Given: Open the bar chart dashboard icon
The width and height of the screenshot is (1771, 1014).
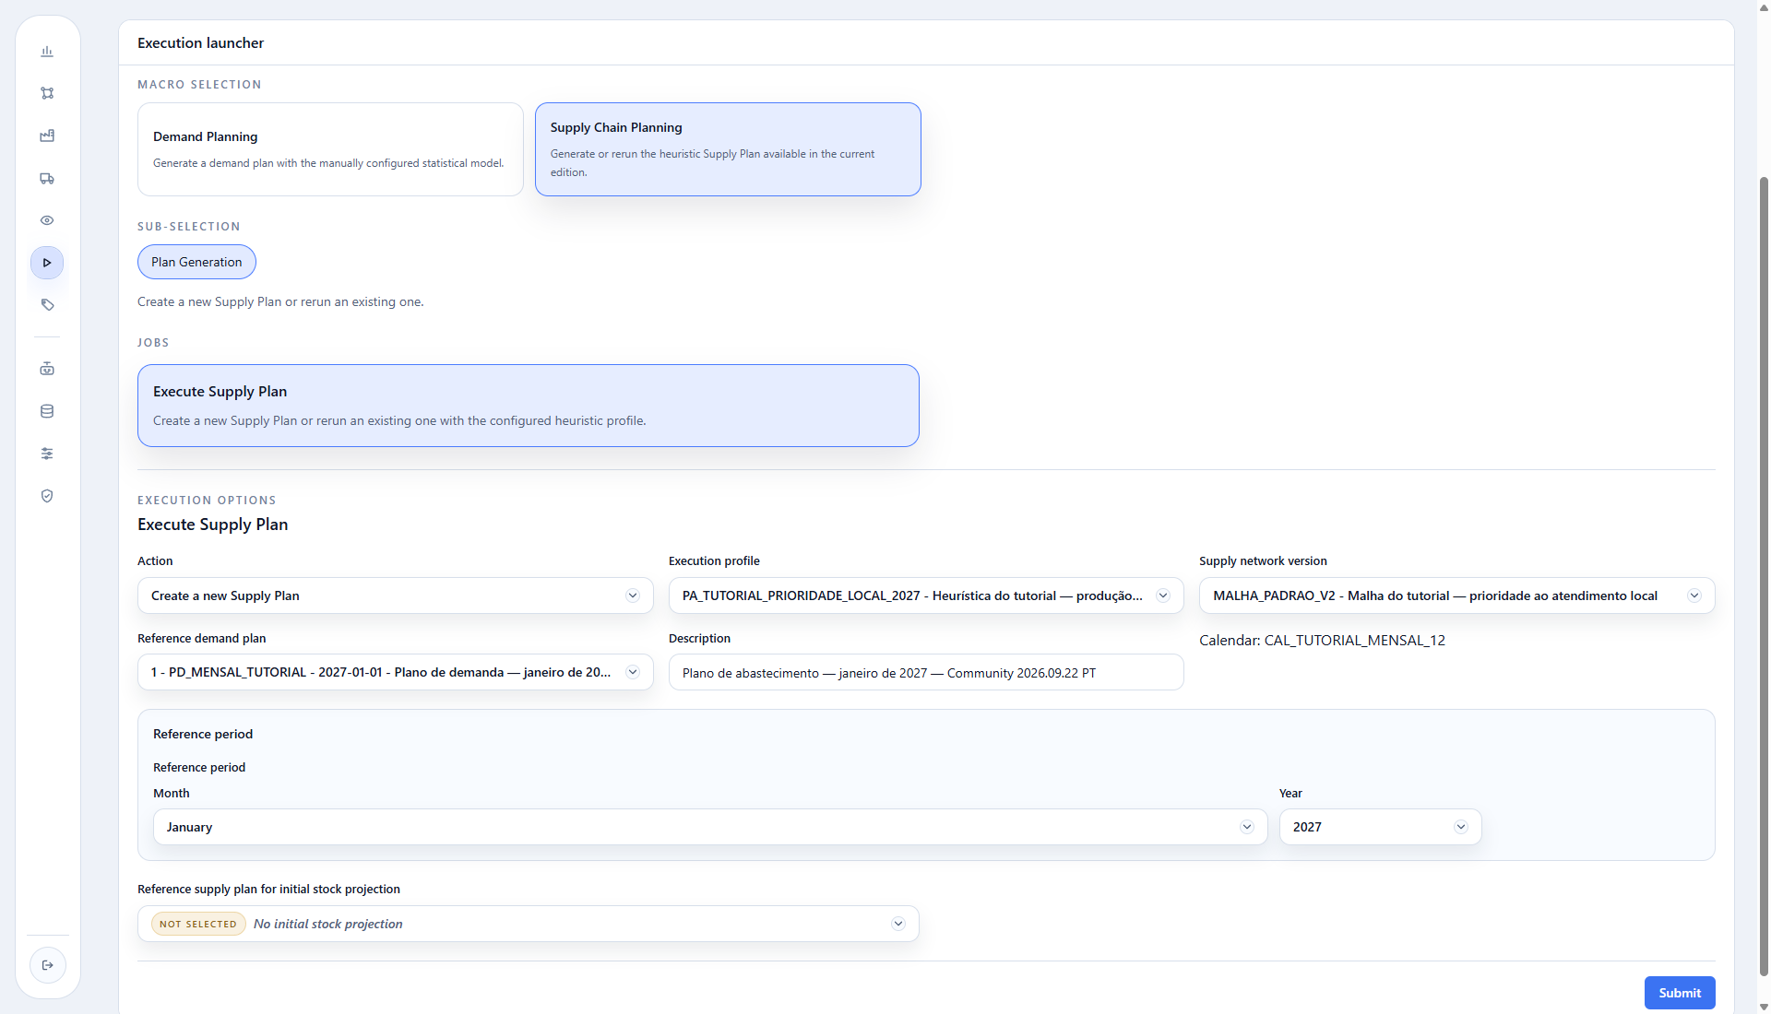Looking at the screenshot, I should coord(47,52).
